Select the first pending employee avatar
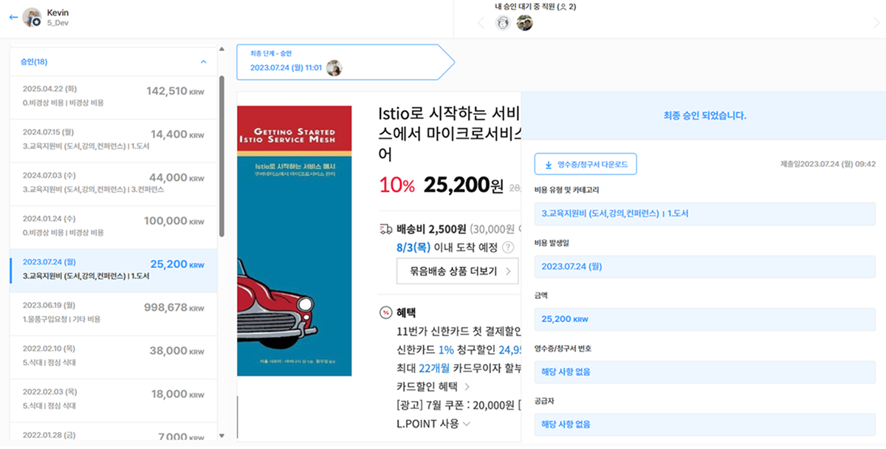The width and height of the screenshot is (886, 449). (x=503, y=23)
